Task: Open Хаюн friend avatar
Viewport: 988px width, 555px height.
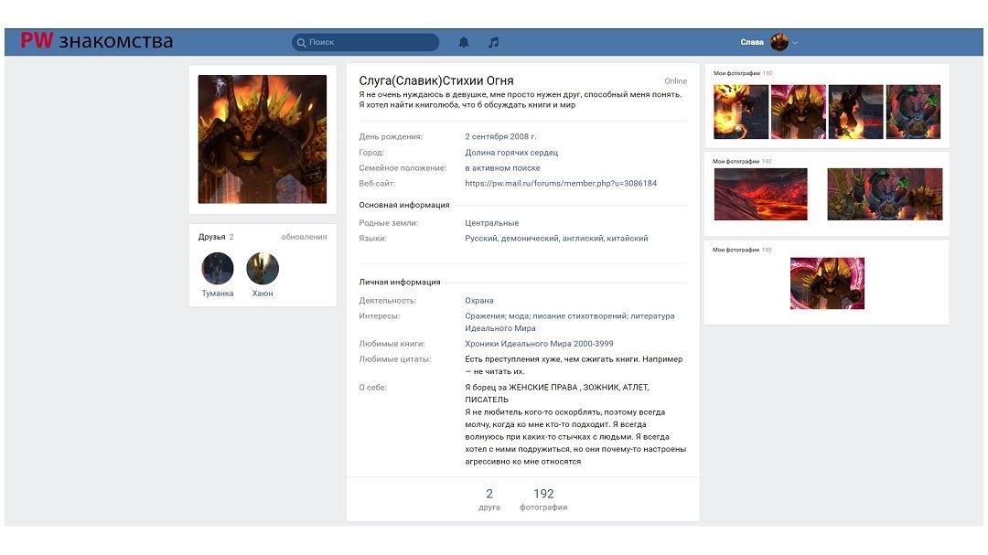Action: 263,269
